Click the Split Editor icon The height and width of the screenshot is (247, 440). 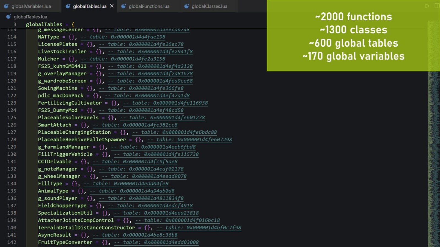(x=437, y=6)
